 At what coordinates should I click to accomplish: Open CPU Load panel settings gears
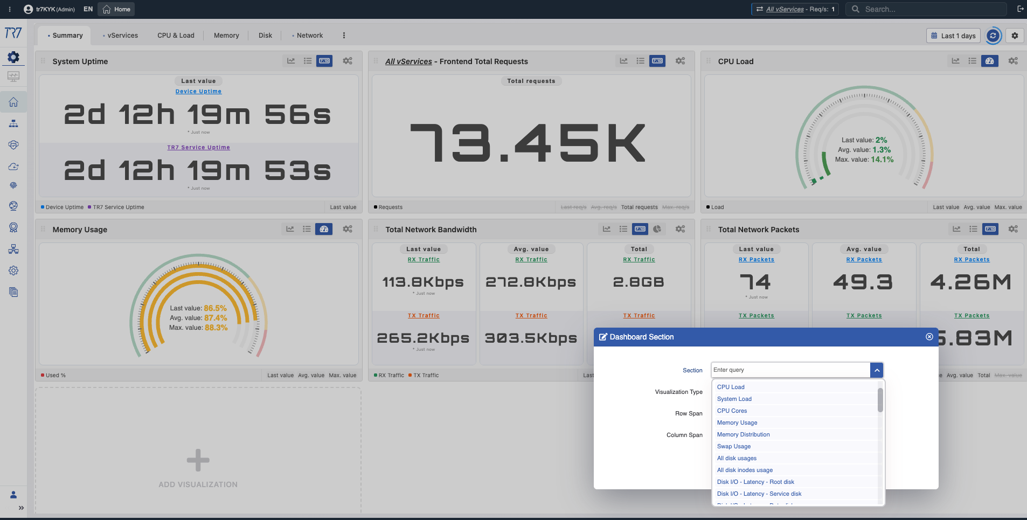pyautogui.click(x=1013, y=61)
